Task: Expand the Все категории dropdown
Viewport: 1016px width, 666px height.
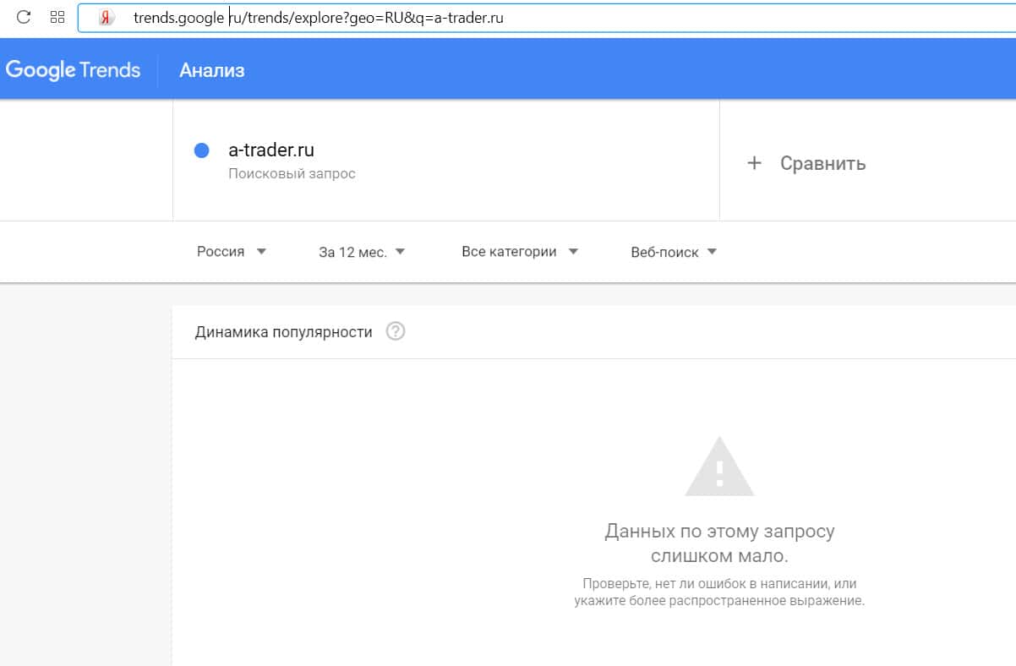Action: 520,251
